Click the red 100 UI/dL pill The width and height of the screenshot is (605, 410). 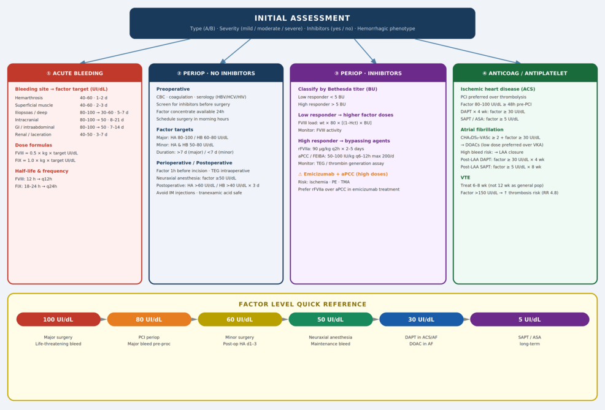[58, 319]
